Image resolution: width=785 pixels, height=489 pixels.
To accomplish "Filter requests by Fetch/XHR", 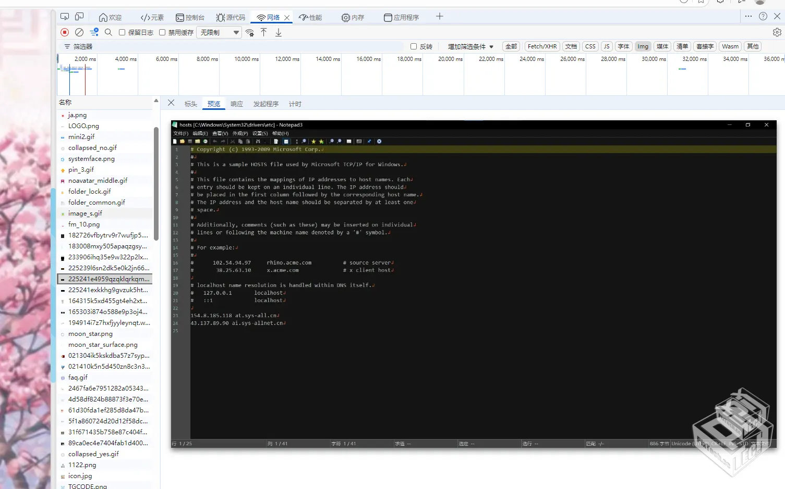I will click(x=542, y=46).
